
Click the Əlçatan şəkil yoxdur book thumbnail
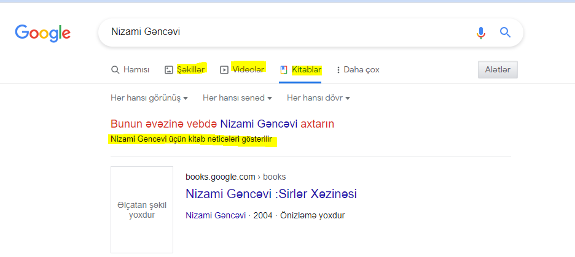[x=142, y=210]
